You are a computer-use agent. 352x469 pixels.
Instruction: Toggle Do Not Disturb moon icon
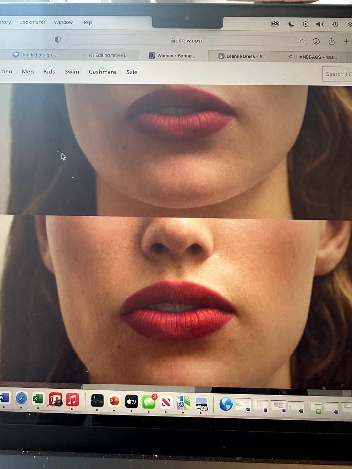291,24
